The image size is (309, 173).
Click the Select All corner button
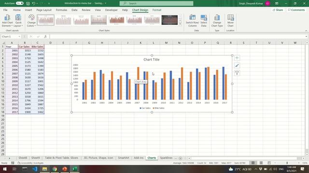click(x=3, y=43)
